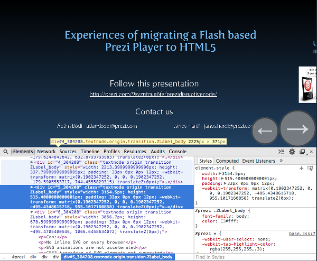Show more sidebar tabs chevron
The width and height of the screenshot is (317, 261).
(281, 161)
